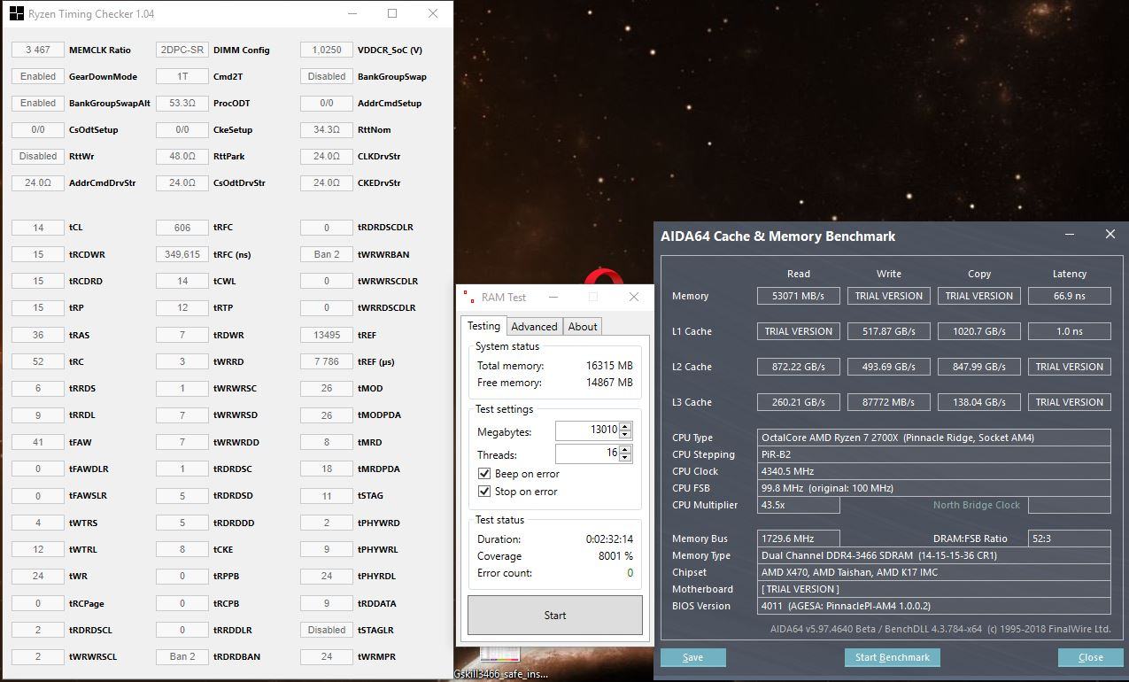1129x682 pixels.
Task: Click Save in the AIDA64 benchmark window
Action: tap(693, 657)
